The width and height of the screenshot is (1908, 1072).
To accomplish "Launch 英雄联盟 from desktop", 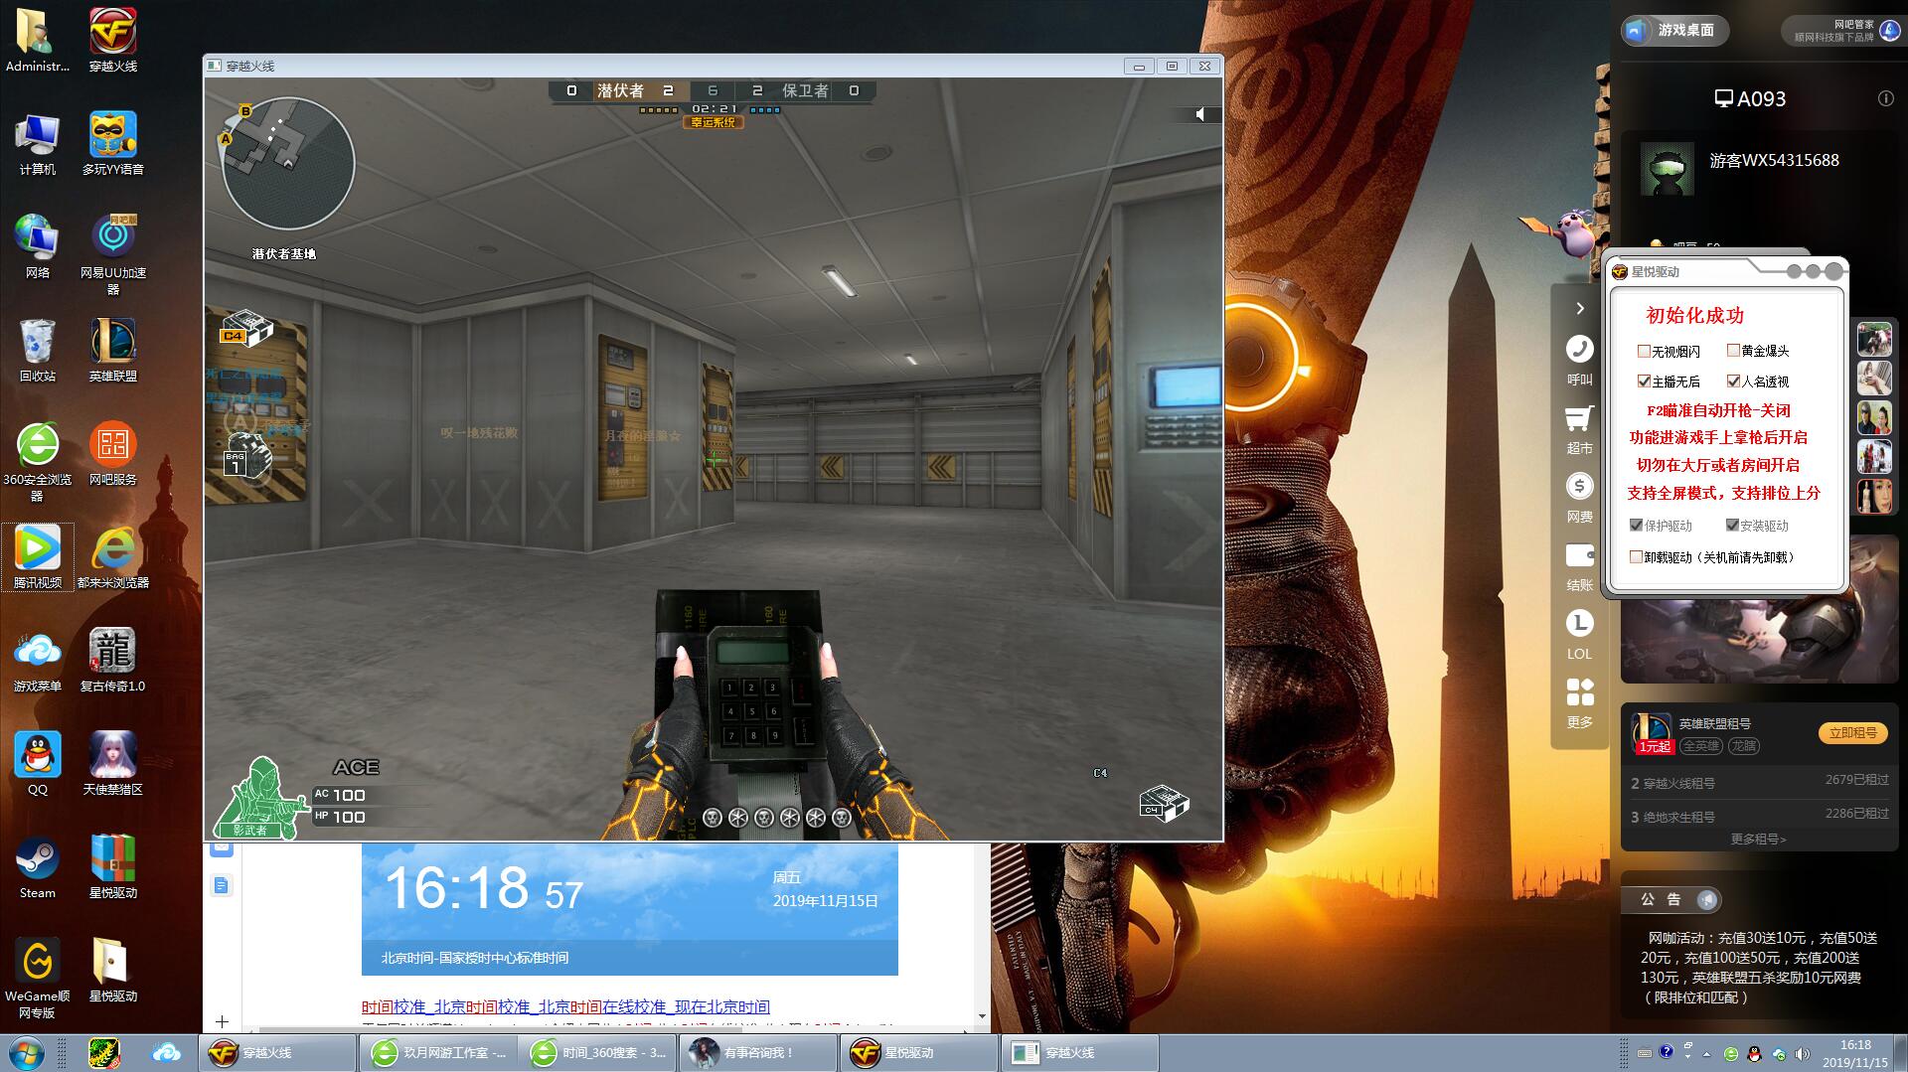I will coord(112,352).
